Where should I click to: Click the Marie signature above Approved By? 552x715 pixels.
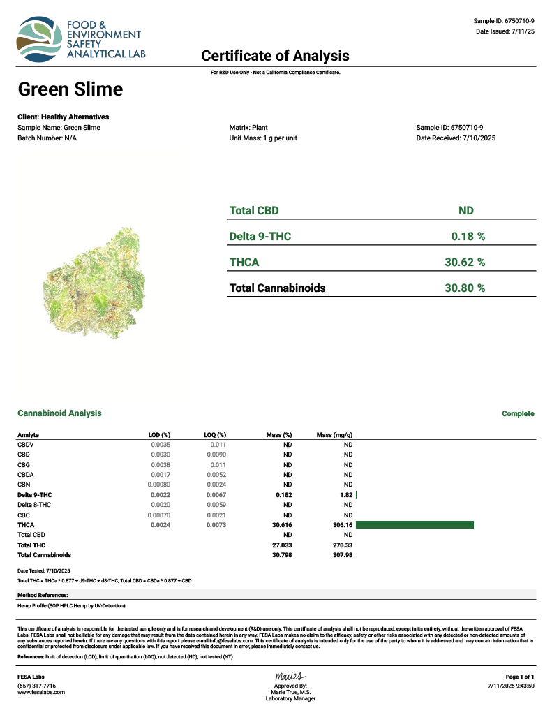click(290, 676)
